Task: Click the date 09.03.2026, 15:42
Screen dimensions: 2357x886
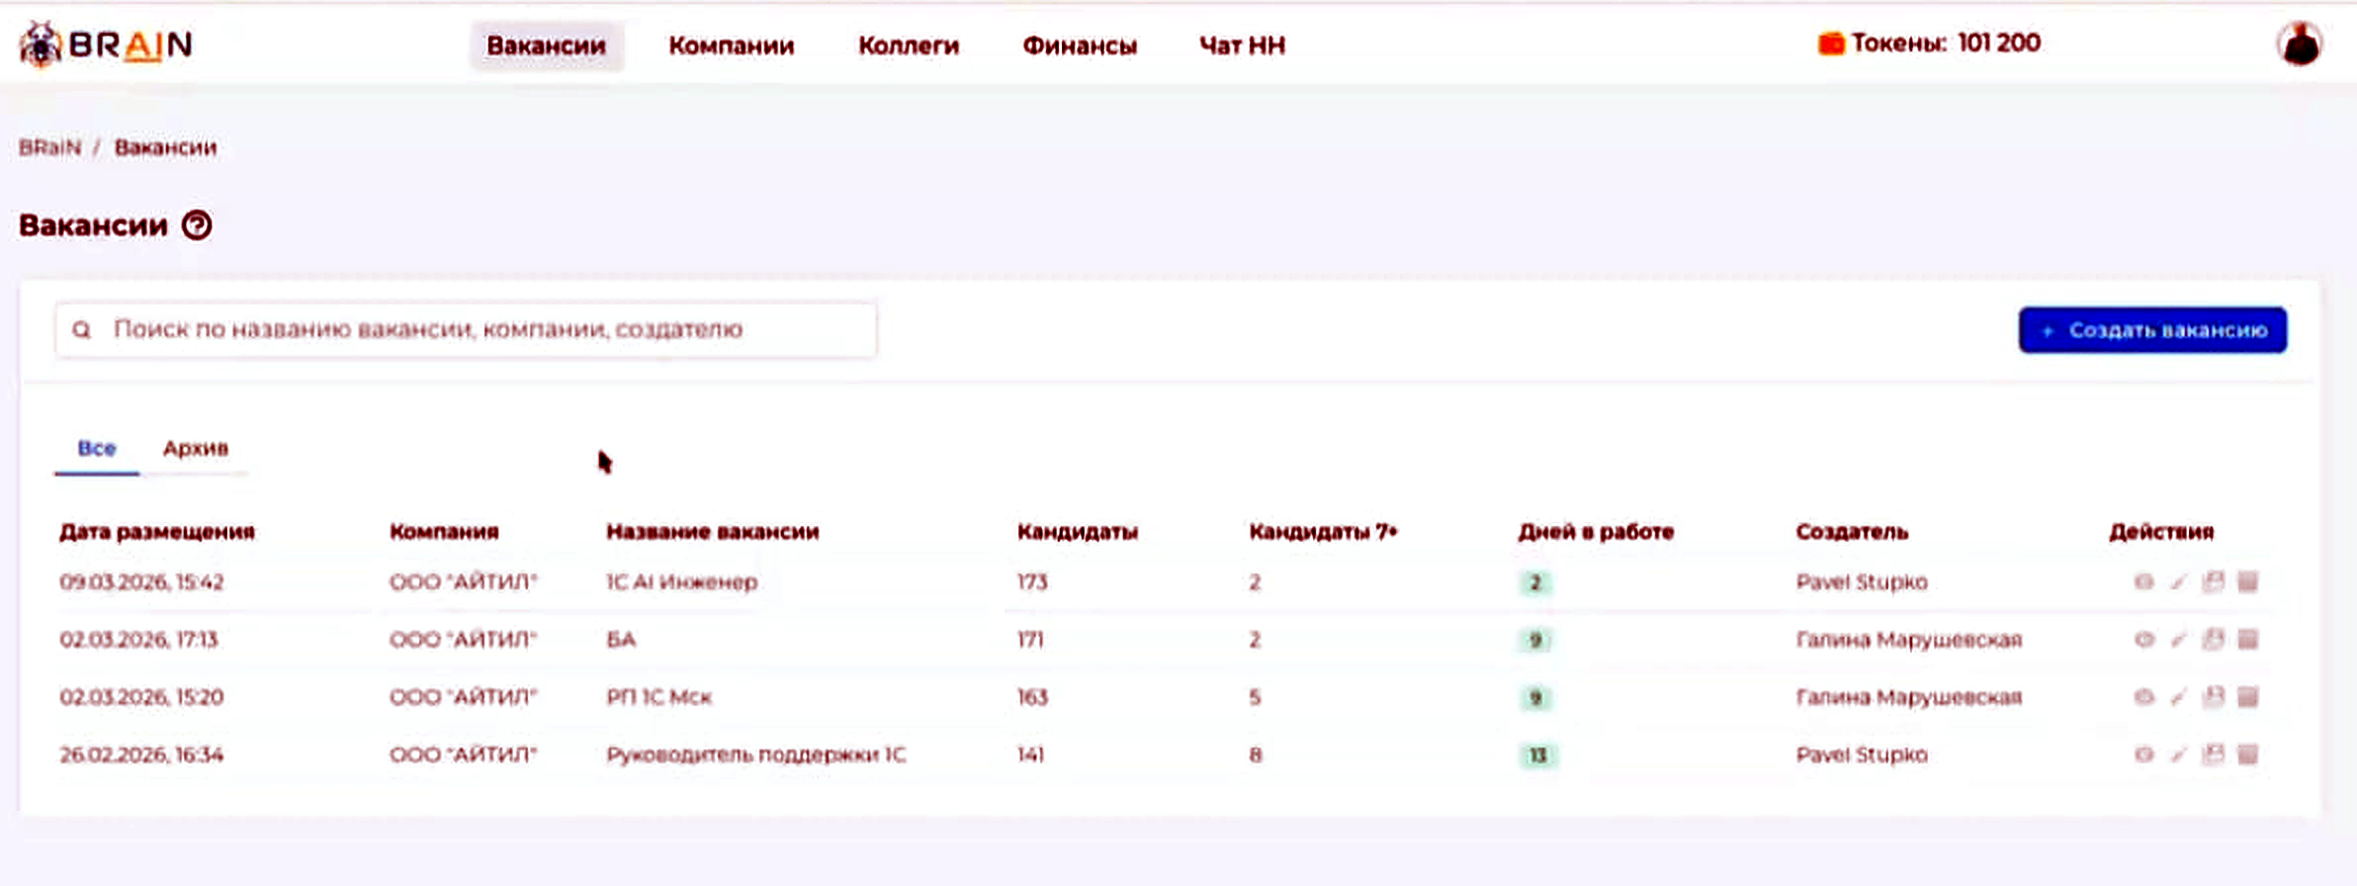Action: coord(141,581)
